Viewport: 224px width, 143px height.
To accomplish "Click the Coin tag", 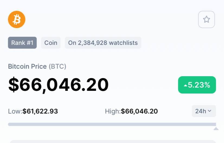I will [x=51, y=43].
